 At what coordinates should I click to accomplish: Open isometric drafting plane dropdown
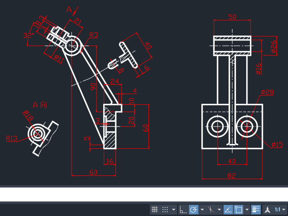coord(219,210)
